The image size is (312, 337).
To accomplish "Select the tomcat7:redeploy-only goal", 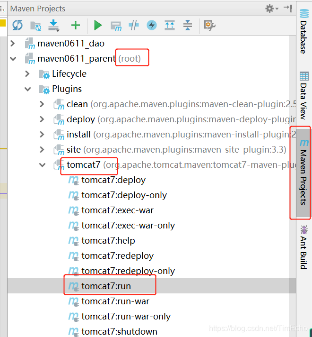I will 128,271.
